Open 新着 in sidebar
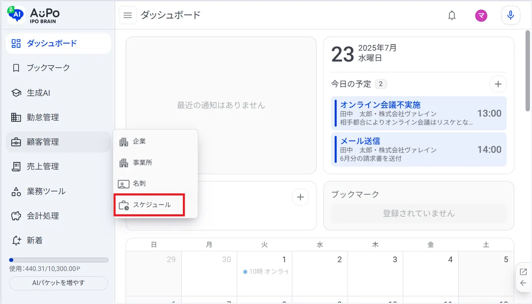The width and height of the screenshot is (532, 304). (58, 240)
